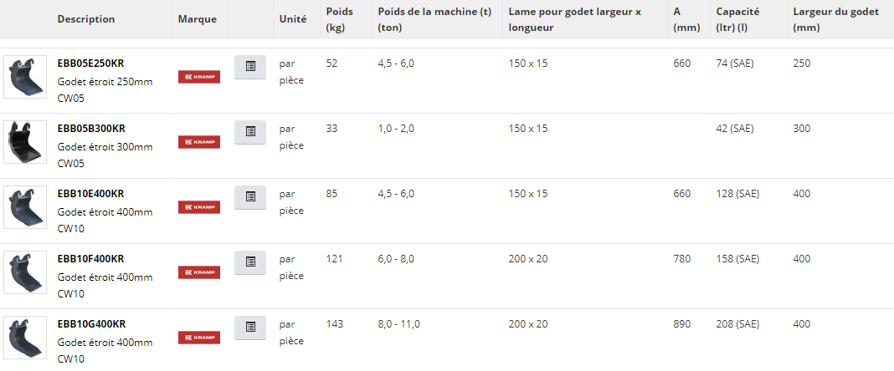Click Kramp brand logo in EBB05B300KR row
894x371 pixels.
[x=199, y=142]
